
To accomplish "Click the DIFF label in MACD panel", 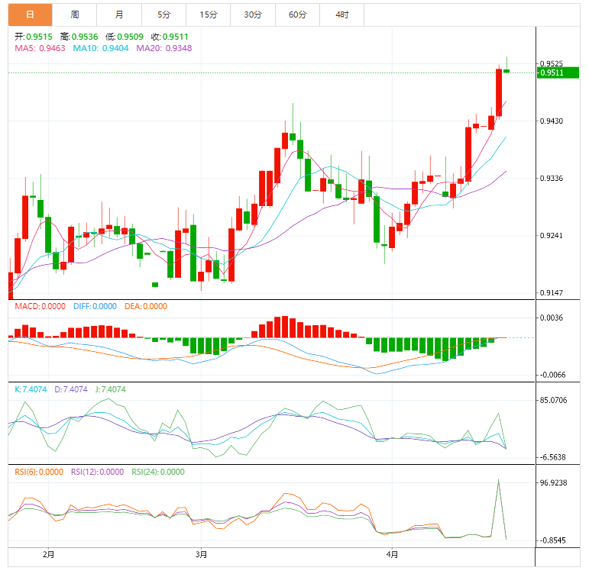I will coord(95,306).
